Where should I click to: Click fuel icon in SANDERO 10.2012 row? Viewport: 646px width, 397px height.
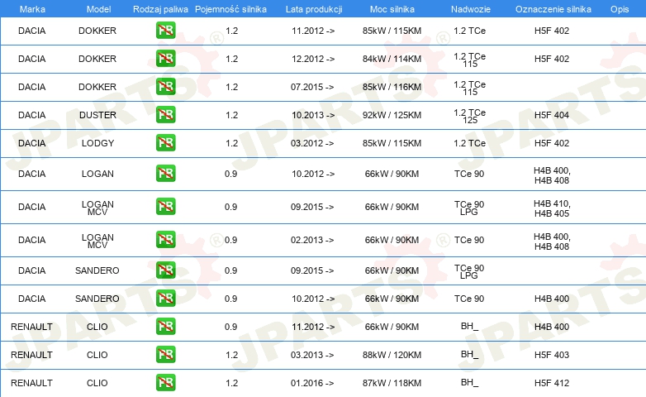(165, 299)
